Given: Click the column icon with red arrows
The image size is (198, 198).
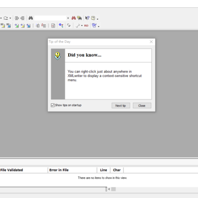Looking at the screenshot, I should pos(43,25).
